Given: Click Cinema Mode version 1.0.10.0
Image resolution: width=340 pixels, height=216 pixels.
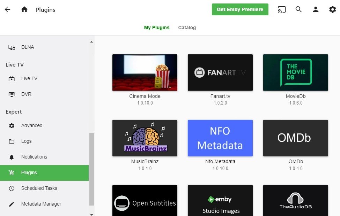Looking at the screenshot, I should pos(145,103).
